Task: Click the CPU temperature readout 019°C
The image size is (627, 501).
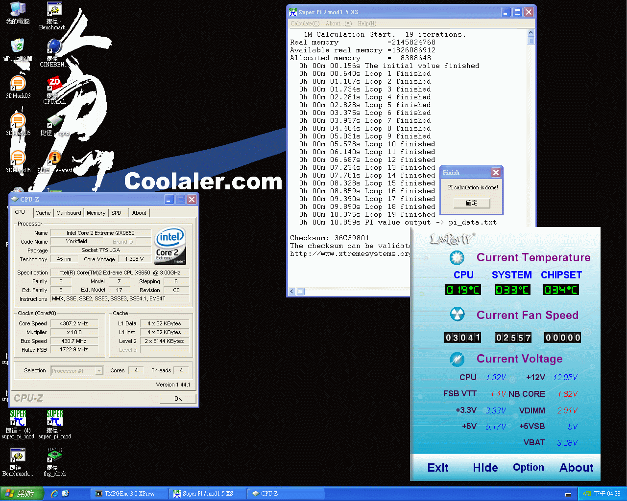Action: pos(463,290)
